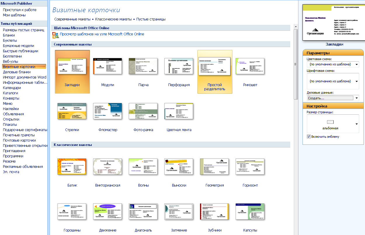Open the Деловые данные dropdown
Screen dimensions: 365x235
click(x=333, y=98)
